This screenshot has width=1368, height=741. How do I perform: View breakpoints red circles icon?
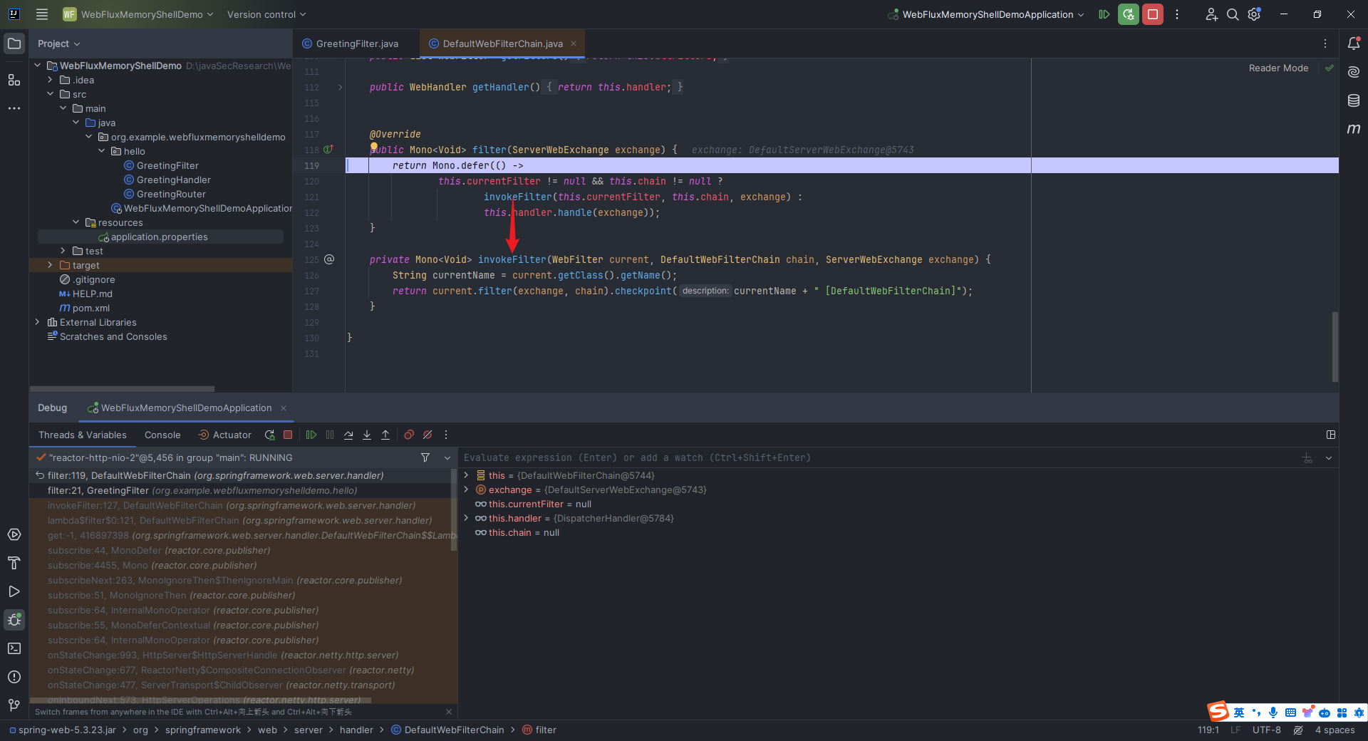point(409,435)
